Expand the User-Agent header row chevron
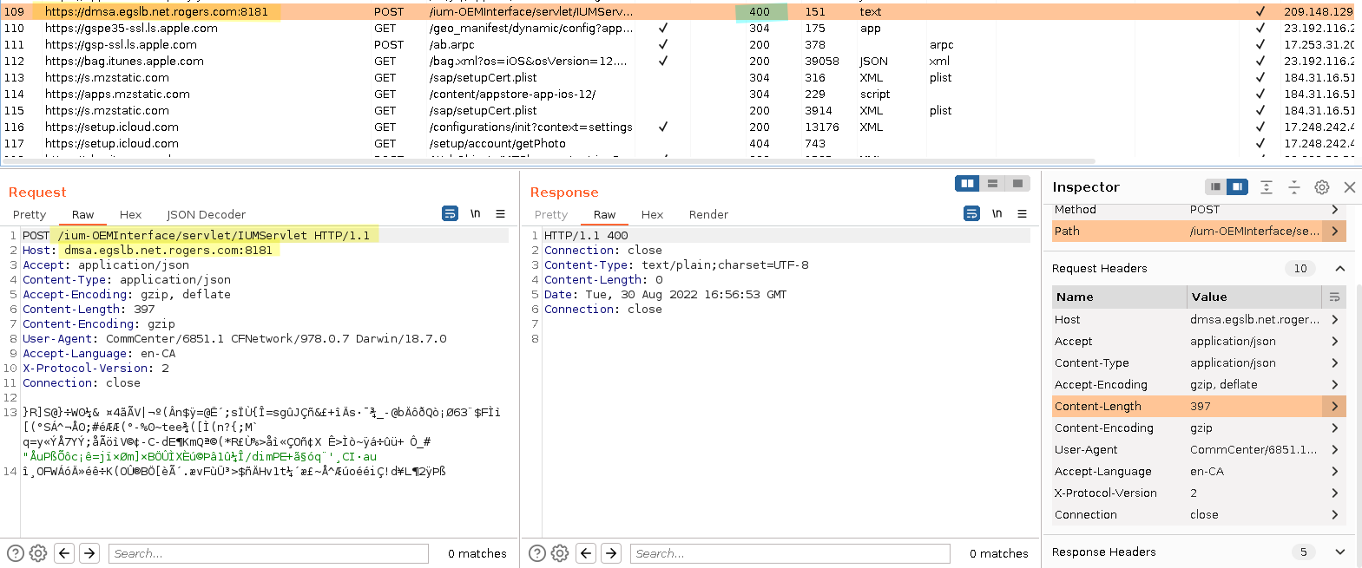 click(x=1334, y=449)
